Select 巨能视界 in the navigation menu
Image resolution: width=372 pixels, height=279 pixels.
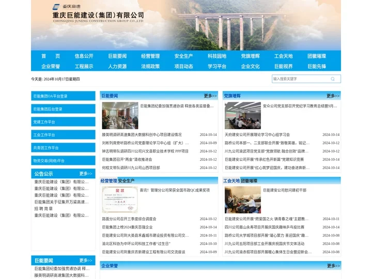click(x=284, y=66)
